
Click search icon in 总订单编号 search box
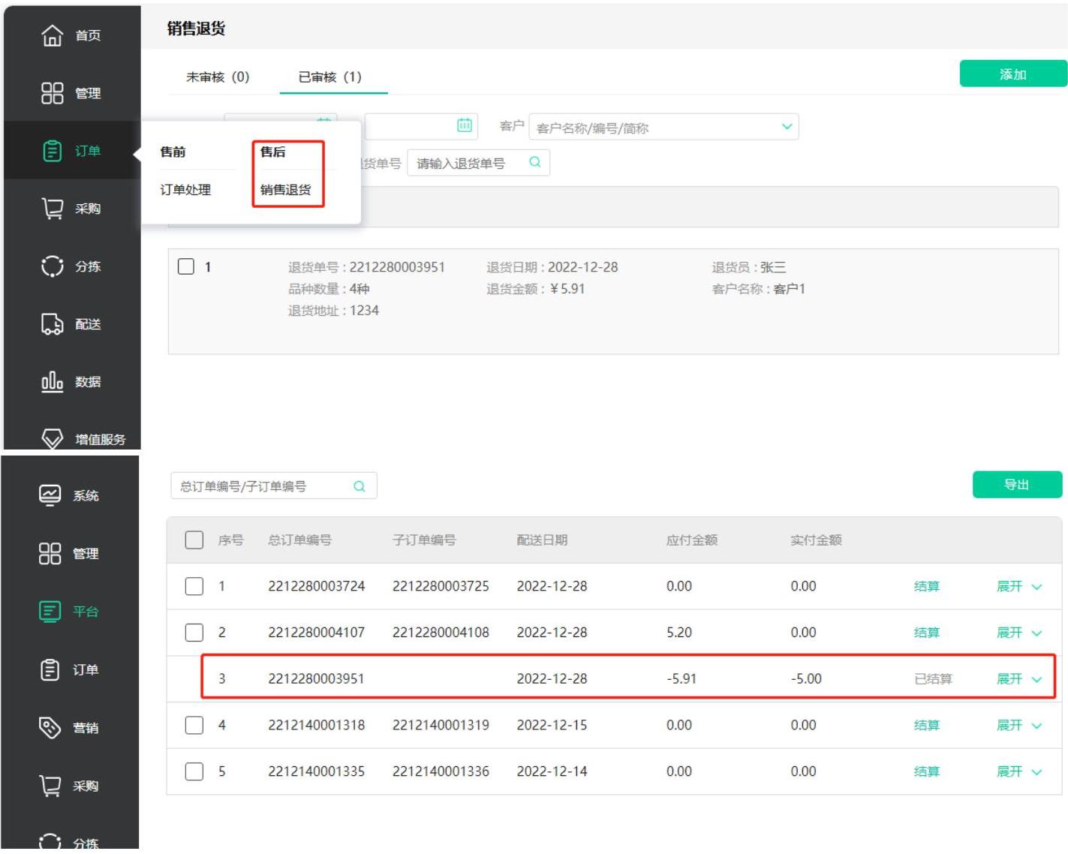point(359,486)
